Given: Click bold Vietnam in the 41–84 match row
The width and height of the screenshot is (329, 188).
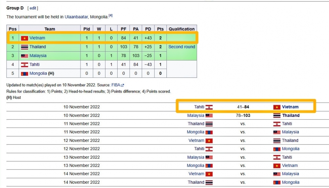Looking at the screenshot, I should coord(290,107).
